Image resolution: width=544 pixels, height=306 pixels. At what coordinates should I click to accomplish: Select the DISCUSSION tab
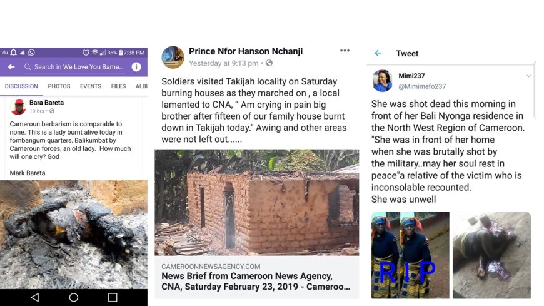coord(21,86)
